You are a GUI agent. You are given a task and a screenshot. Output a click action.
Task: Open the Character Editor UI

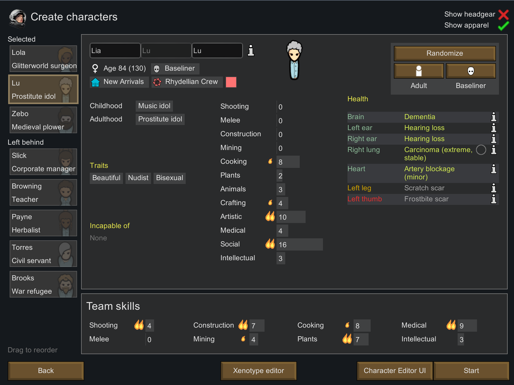pyautogui.click(x=395, y=371)
